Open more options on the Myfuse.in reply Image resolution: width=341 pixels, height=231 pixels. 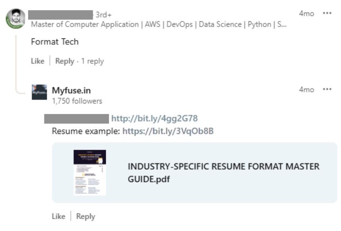327,89
